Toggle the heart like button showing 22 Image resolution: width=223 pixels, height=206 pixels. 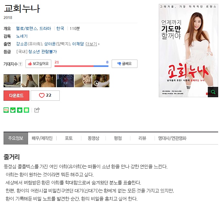(x=45, y=96)
